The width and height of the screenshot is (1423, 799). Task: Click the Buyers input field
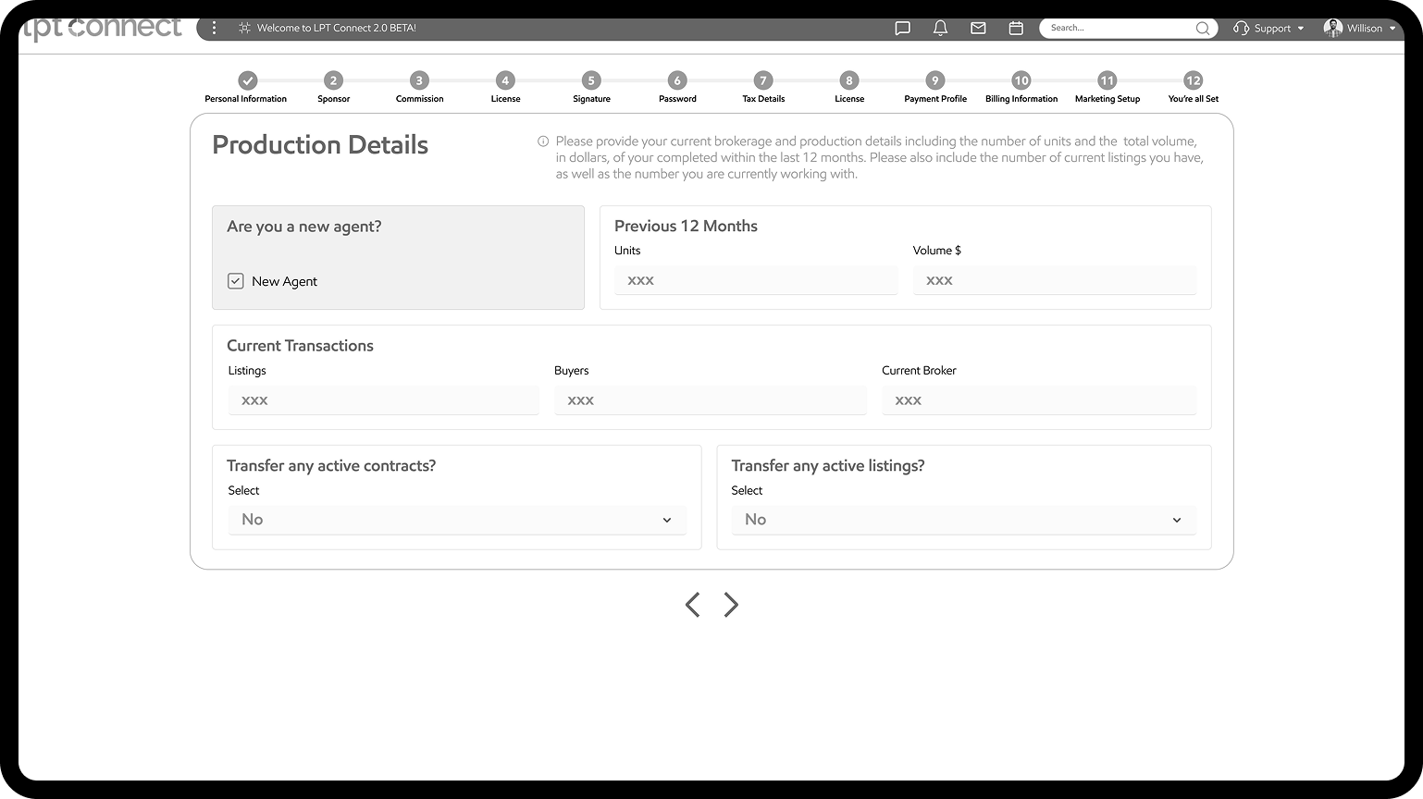pyautogui.click(x=711, y=400)
